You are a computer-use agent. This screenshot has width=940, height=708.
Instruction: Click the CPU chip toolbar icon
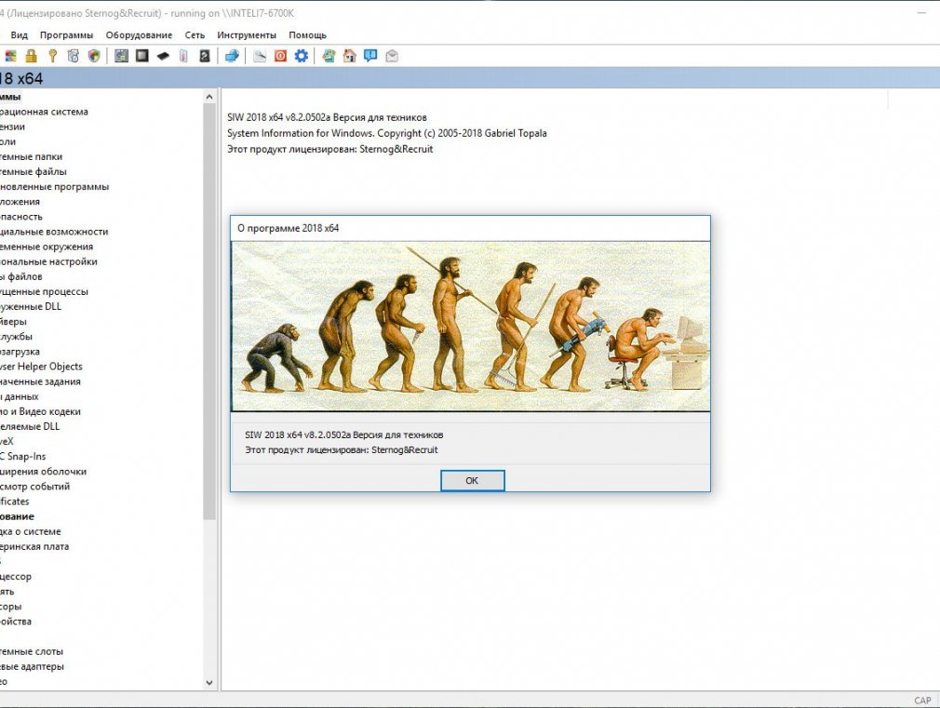point(142,57)
